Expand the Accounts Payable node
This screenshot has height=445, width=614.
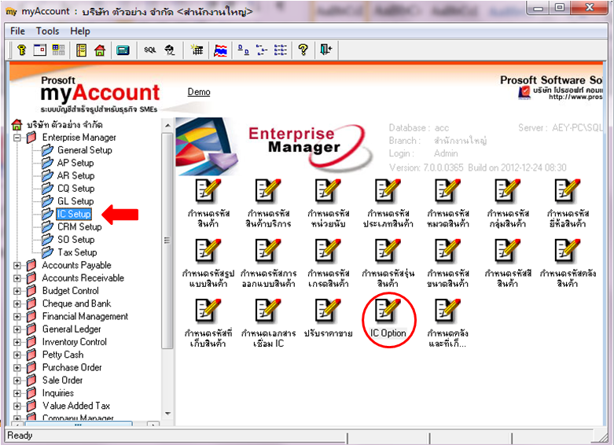click(x=17, y=266)
